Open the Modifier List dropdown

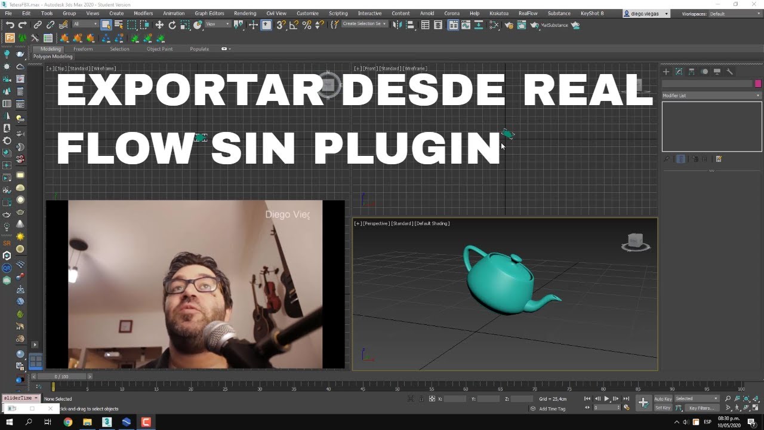pos(711,96)
